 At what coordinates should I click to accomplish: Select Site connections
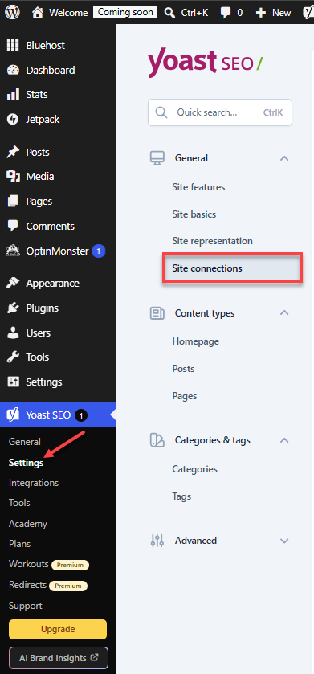(232, 268)
